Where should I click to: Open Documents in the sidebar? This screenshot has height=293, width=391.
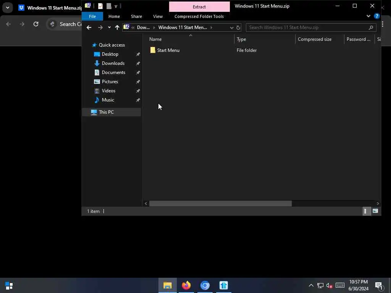coord(113,72)
